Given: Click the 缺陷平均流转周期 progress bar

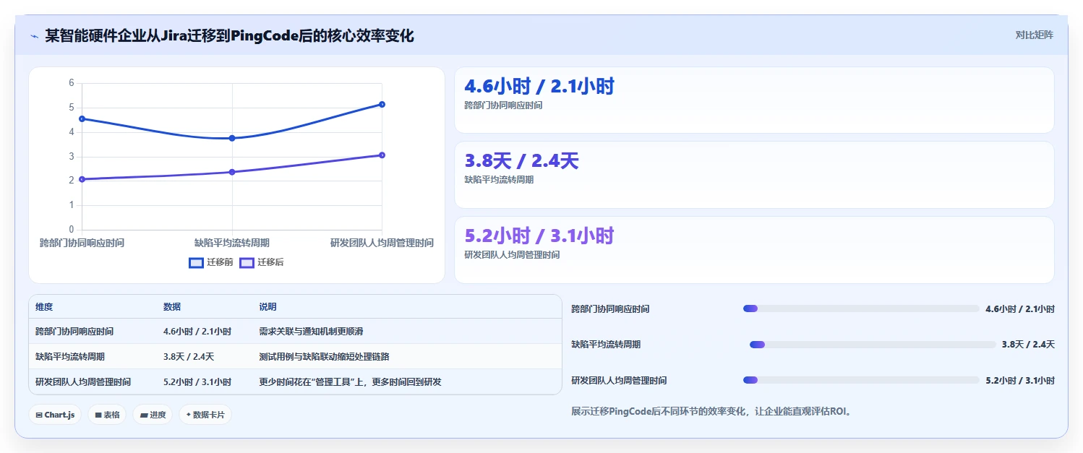Looking at the screenshot, I should [873, 345].
